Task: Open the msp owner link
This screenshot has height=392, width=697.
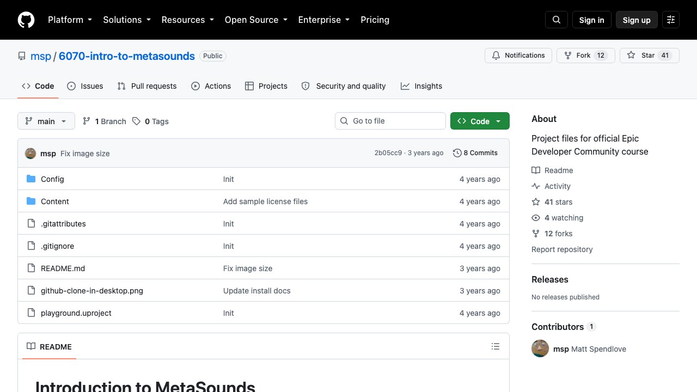Action: 41,56
